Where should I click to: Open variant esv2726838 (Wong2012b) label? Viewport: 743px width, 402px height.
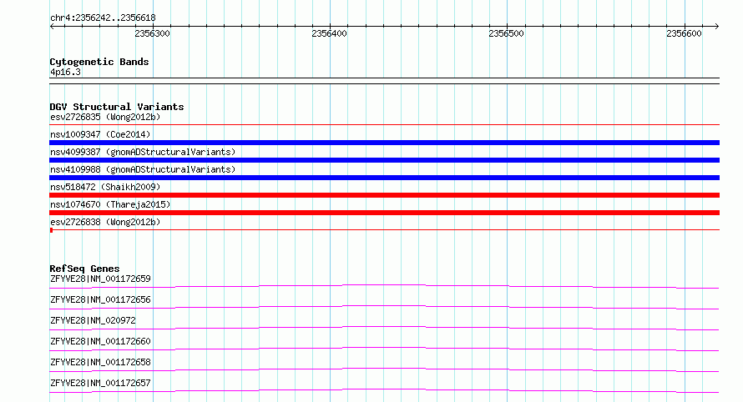coord(105,222)
